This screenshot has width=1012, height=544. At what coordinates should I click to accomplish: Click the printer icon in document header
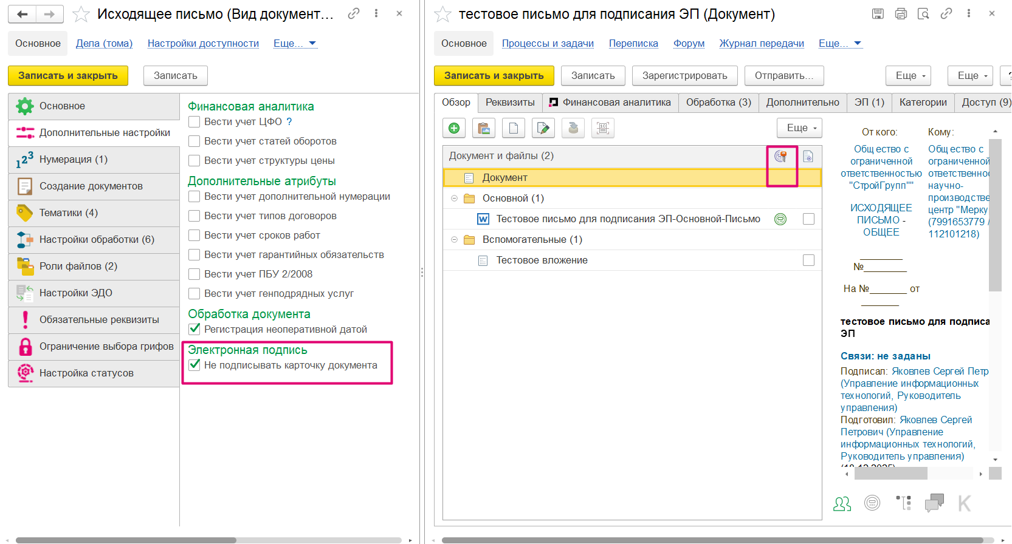coord(901,13)
